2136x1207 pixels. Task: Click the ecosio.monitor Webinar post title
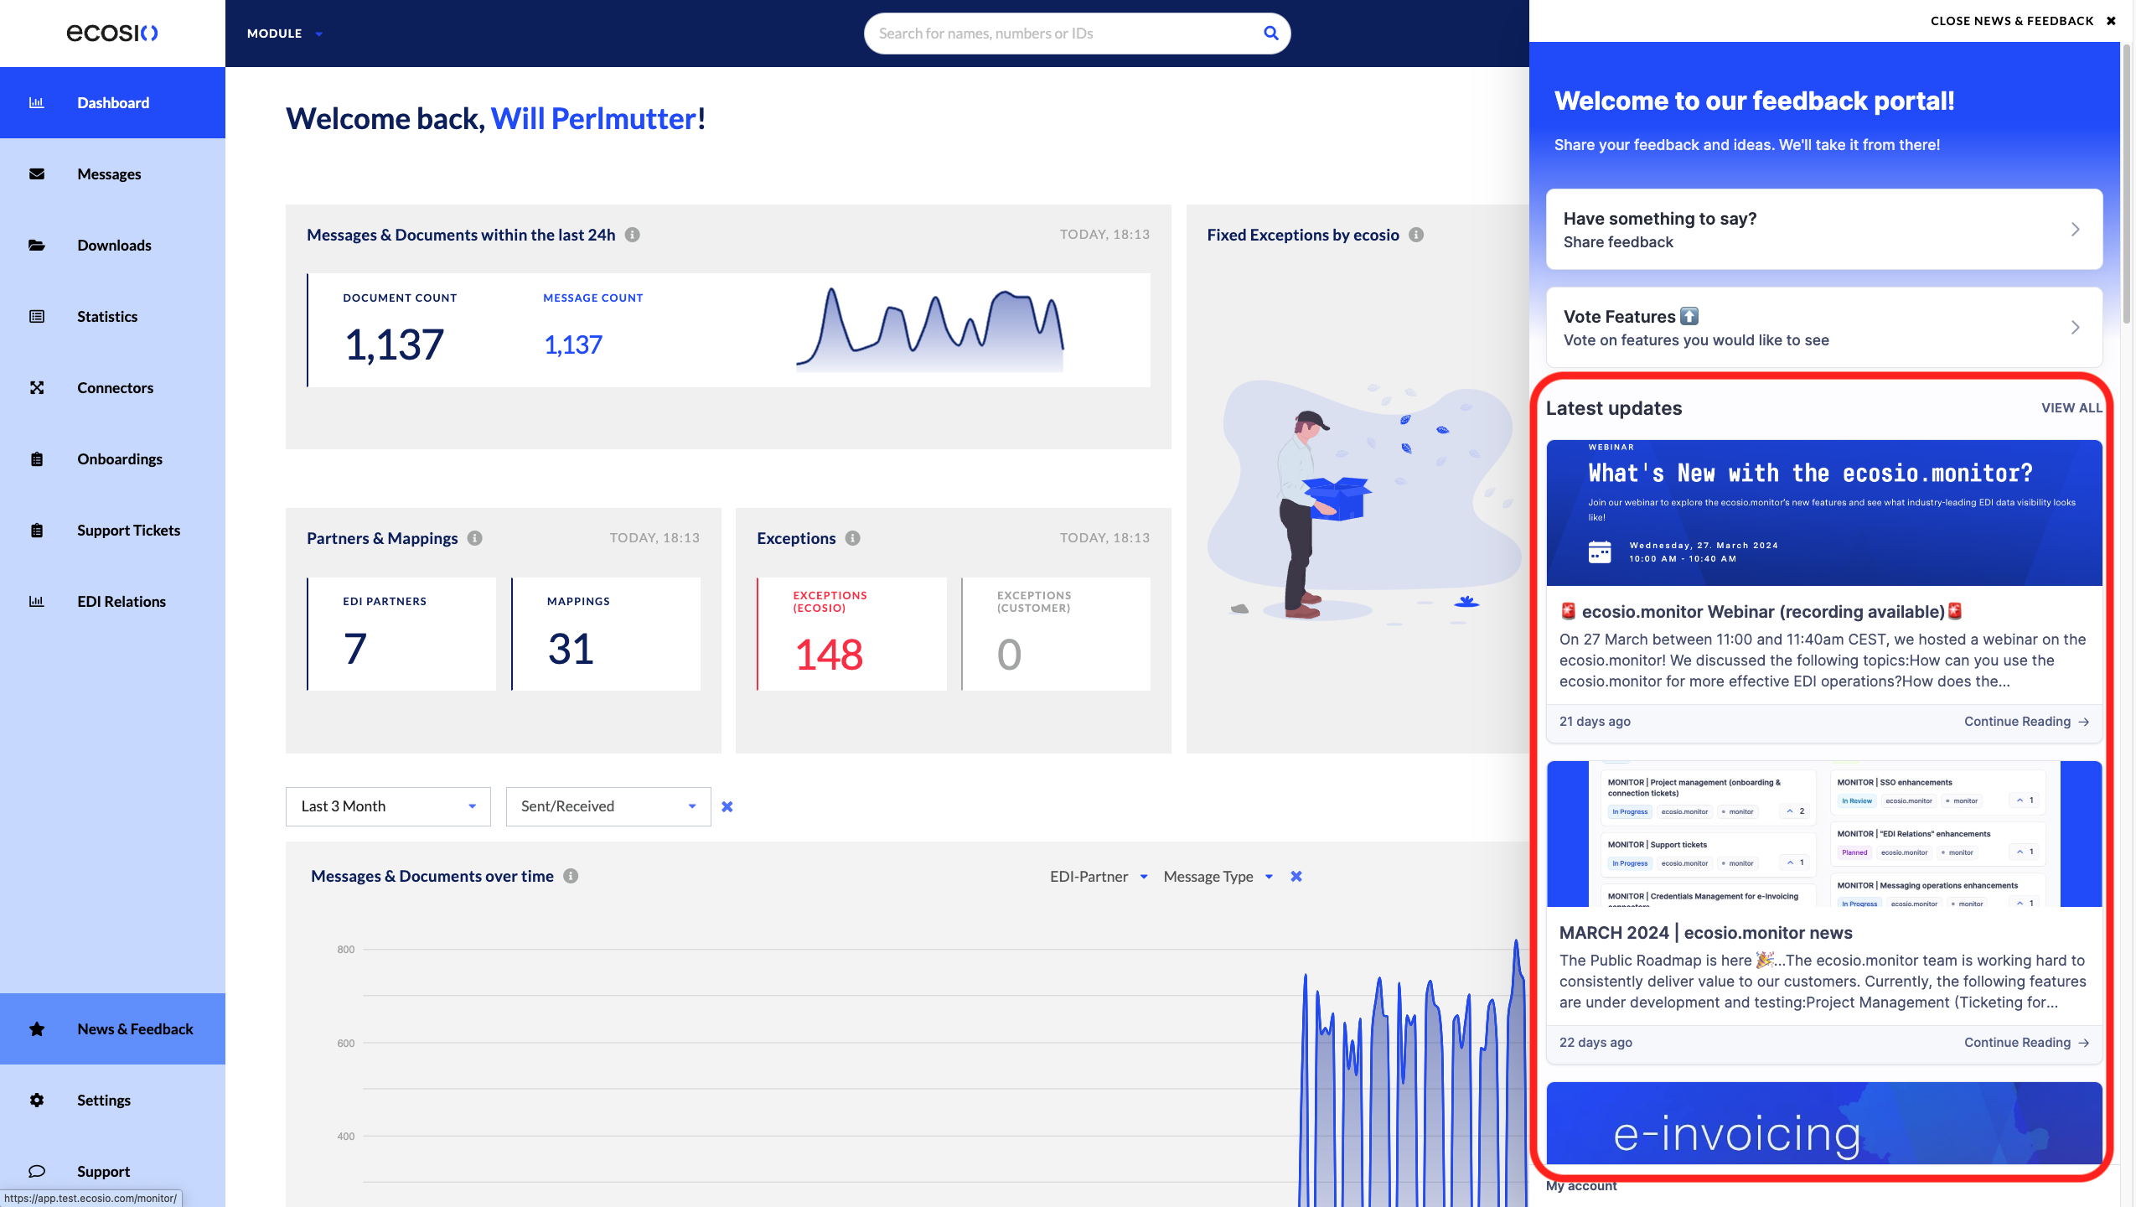point(1761,612)
